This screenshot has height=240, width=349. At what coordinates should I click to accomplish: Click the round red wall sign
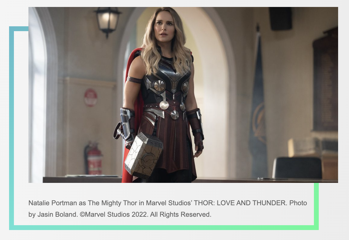tap(91, 97)
